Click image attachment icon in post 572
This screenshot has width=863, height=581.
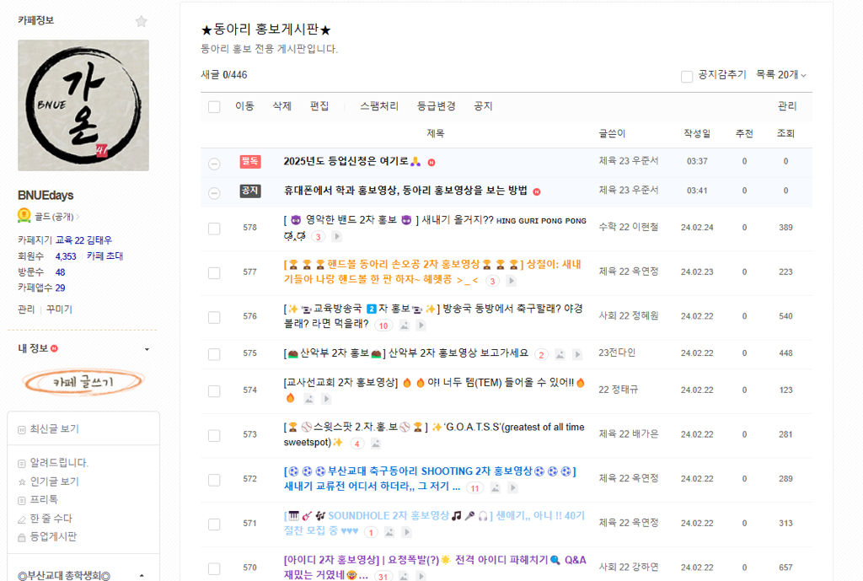pos(496,488)
